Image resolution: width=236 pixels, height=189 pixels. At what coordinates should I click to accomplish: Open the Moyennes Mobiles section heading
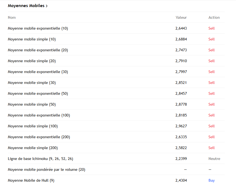click(26, 6)
